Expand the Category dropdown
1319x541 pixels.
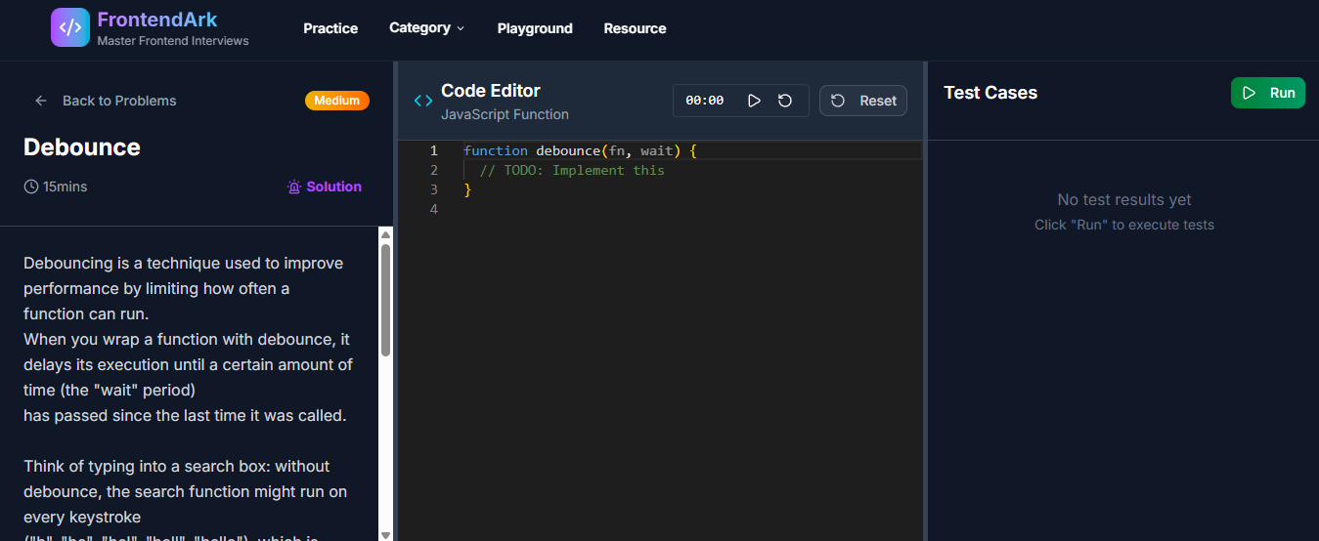click(427, 27)
